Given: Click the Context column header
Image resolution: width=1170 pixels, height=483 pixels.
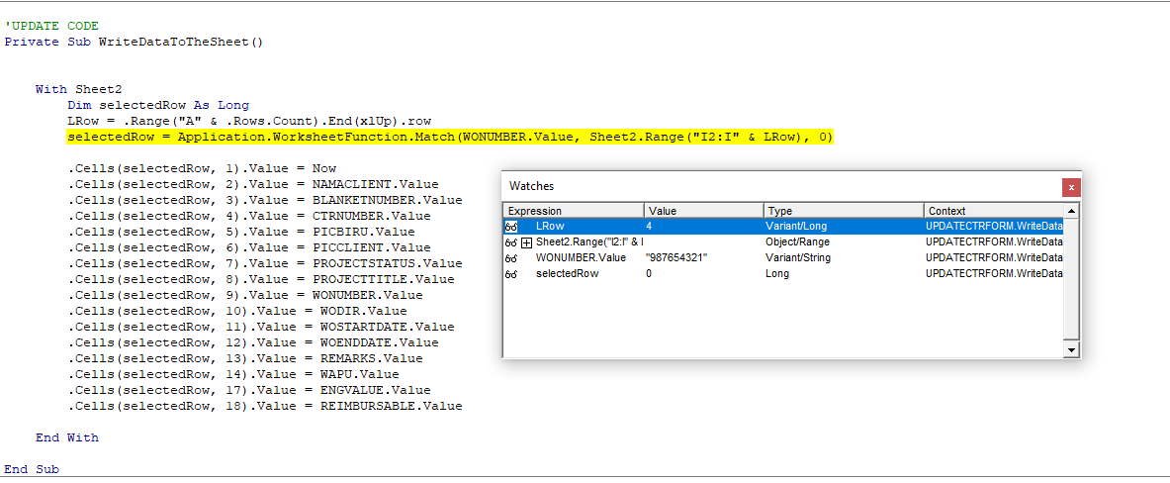Looking at the screenshot, I should (994, 211).
